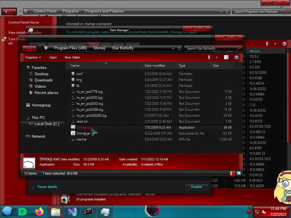The image size is (291, 218).
Task: Click the search magnifier in Star Butterfly window
Action: [x=239, y=48]
